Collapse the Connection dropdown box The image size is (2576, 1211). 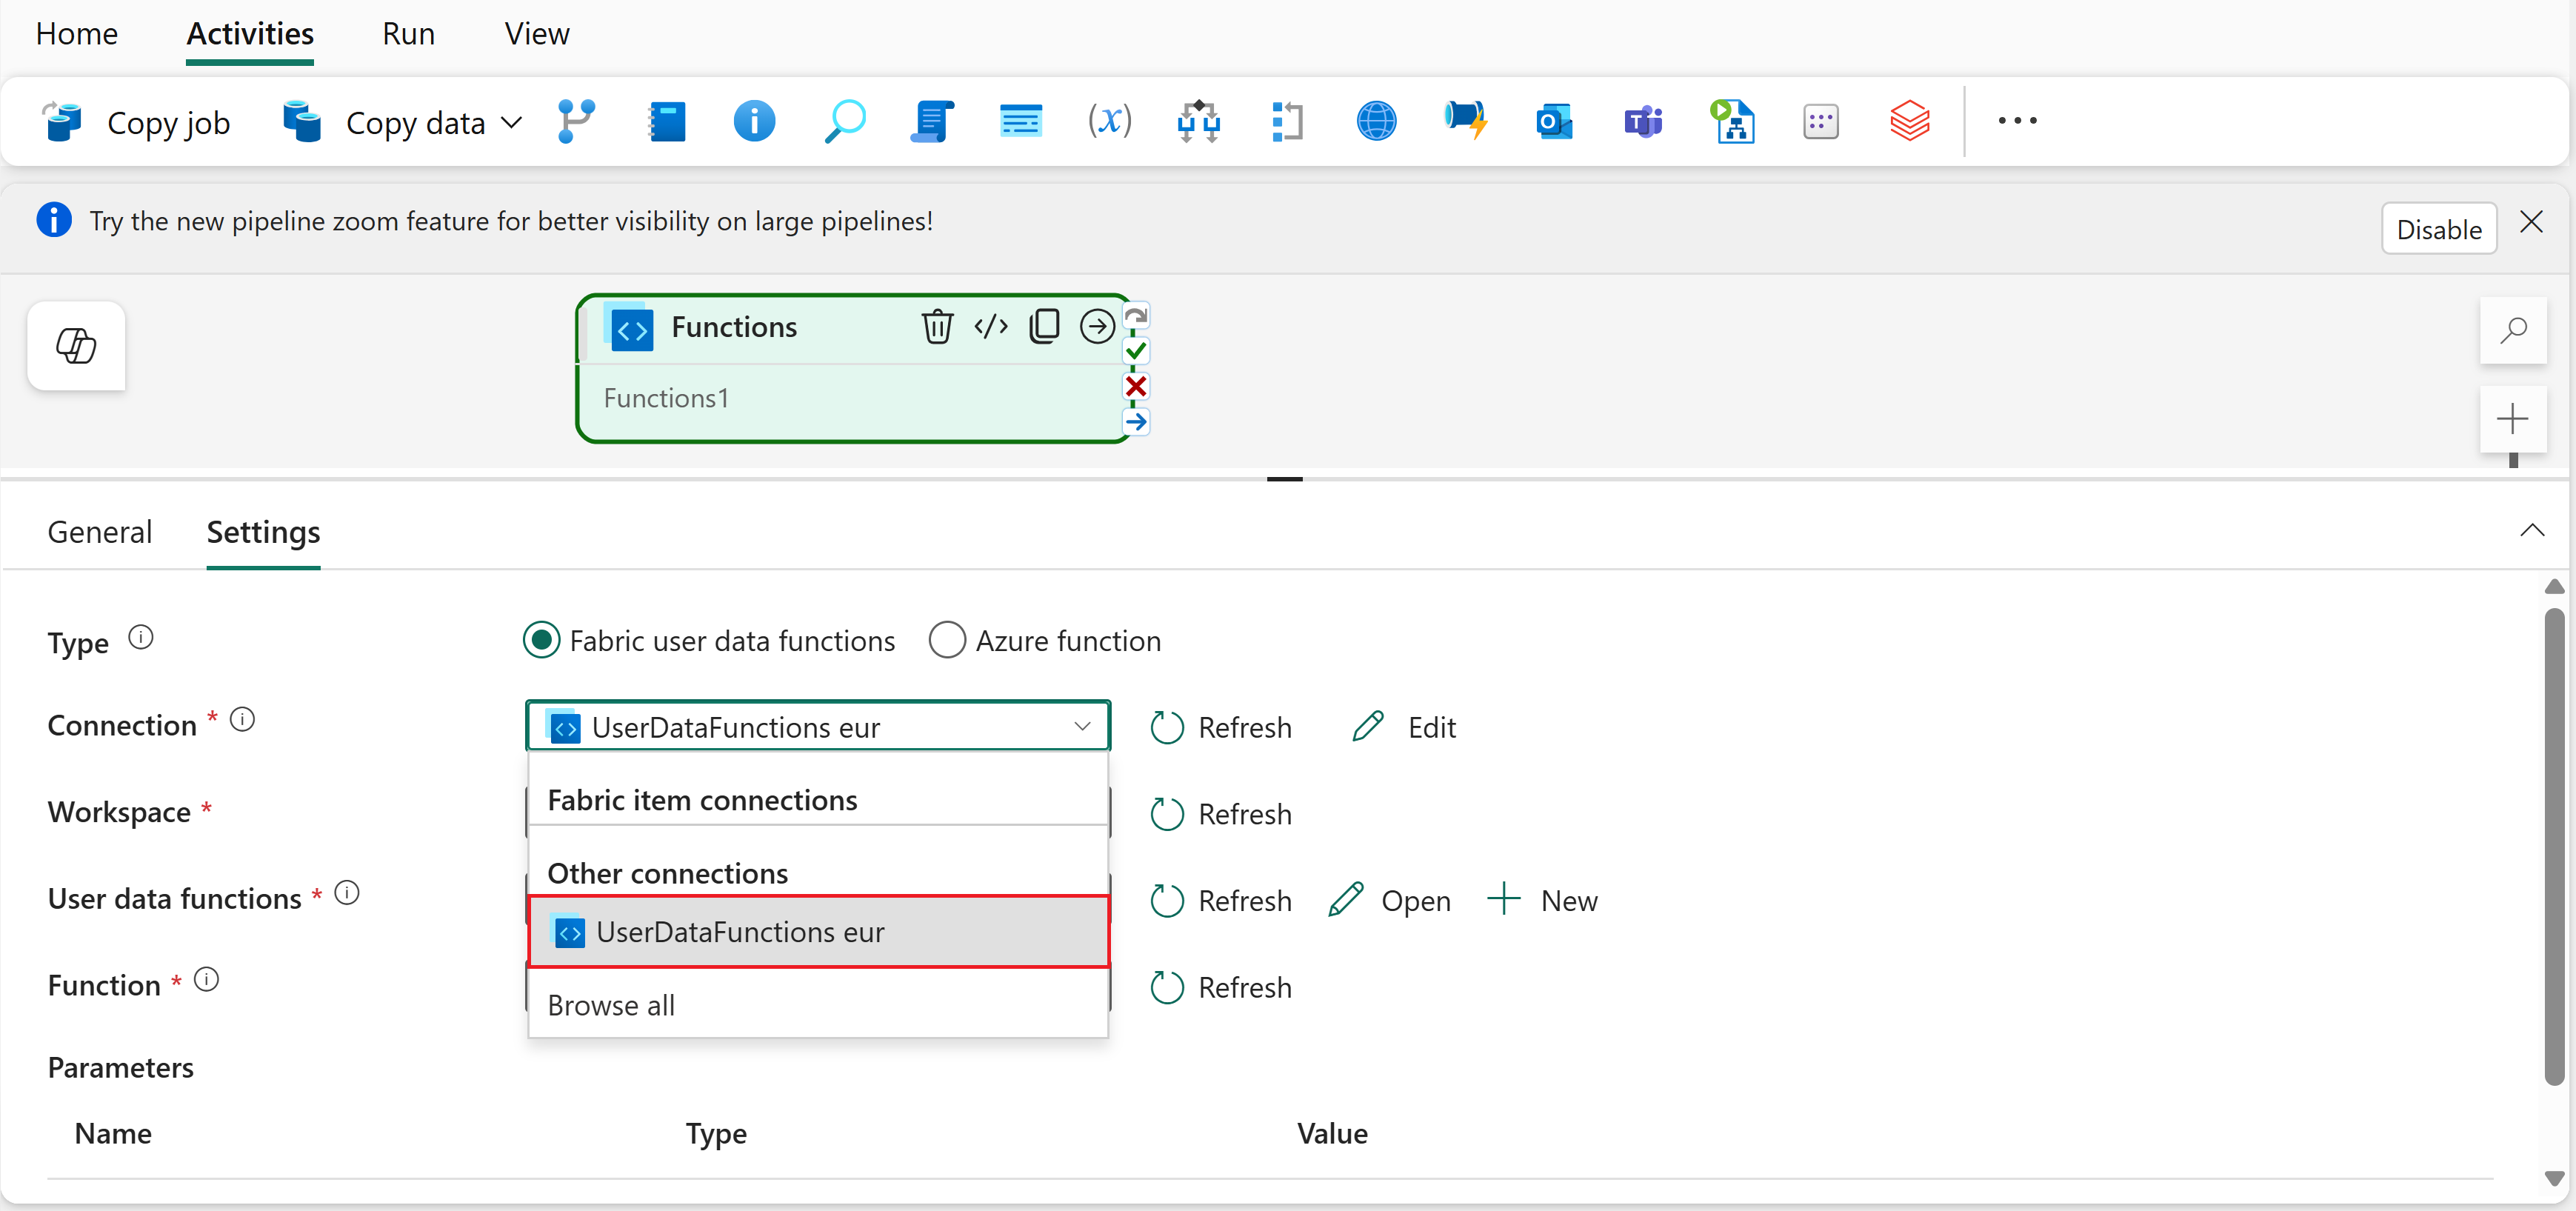tap(1081, 726)
